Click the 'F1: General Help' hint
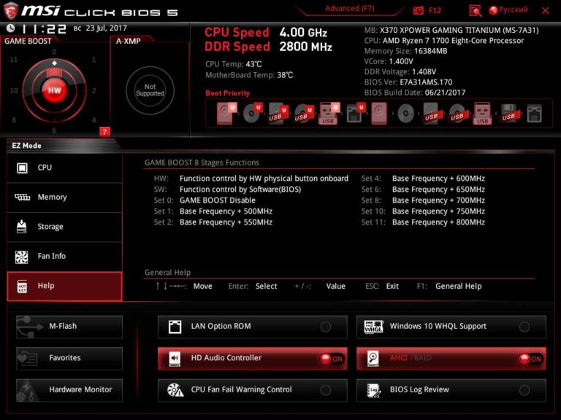Image resolution: width=561 pixels, height=420 pixels. click(449, 287)
